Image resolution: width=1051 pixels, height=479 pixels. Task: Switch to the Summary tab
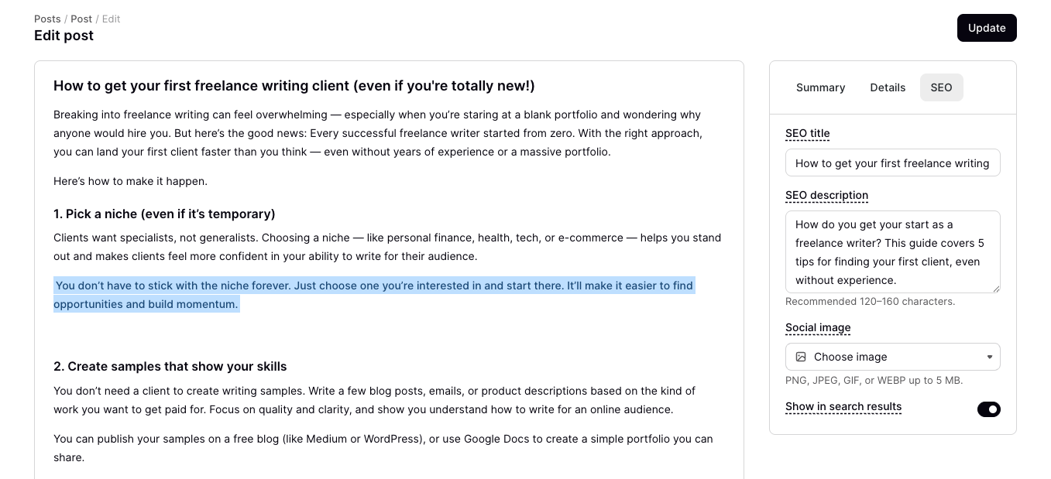[820, 87]
